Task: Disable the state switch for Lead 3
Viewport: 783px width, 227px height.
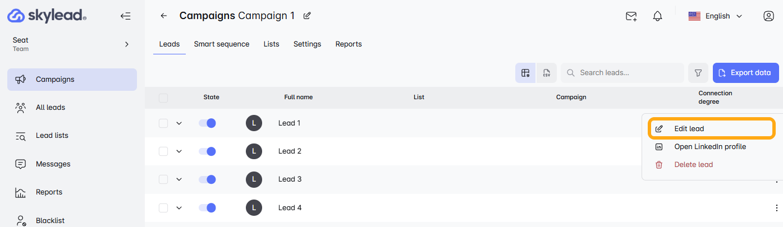Action: [207, 179]
